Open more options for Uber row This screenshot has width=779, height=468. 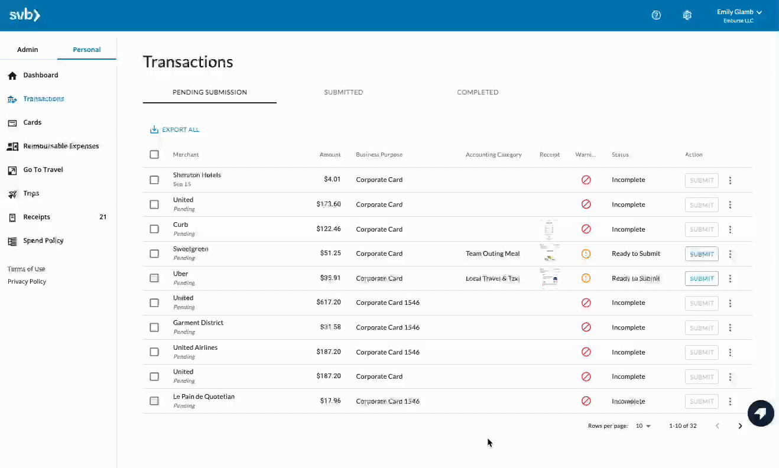pyautogui.click(x=730, y=279)
